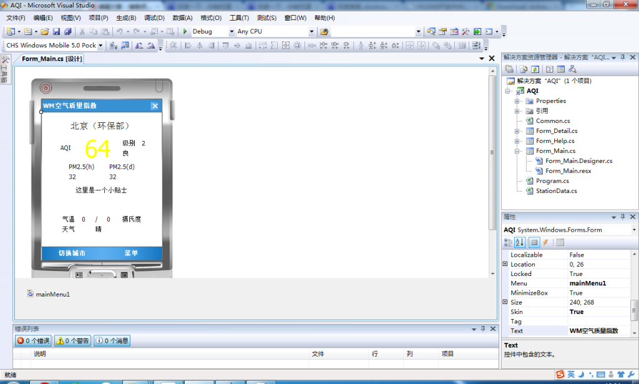
Task: Rotate form left using device toolbar icon
Action: pos(139,46)
